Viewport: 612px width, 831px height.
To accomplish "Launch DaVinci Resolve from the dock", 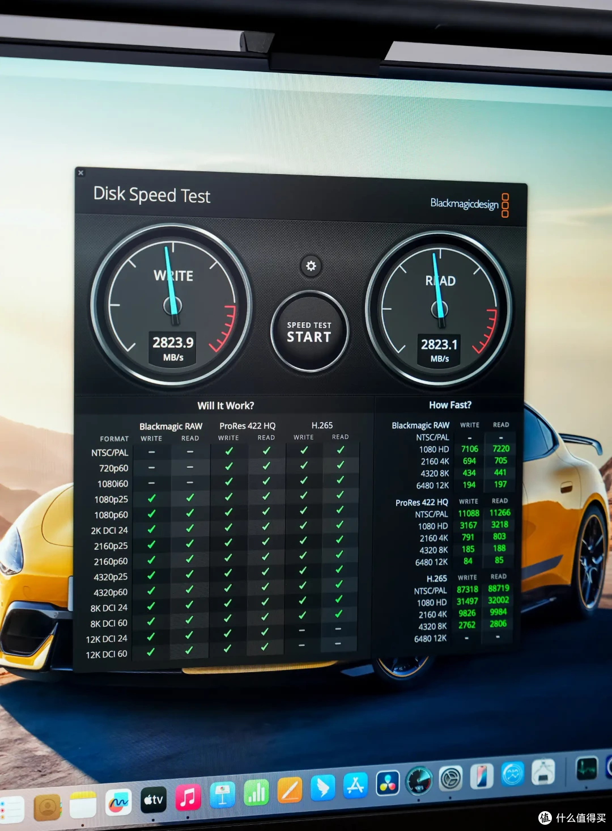I will click(x=388, y=783).
